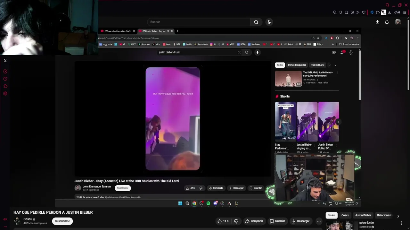
Task: Open outer YouTube notifications bell
Action: (x=387, y=22)
